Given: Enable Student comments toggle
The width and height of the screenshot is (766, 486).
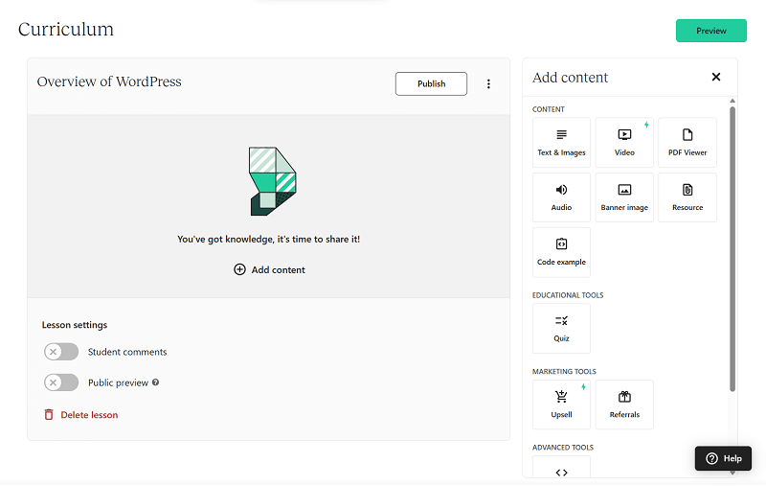Looking at the screenshot, I should coord(61,352).
